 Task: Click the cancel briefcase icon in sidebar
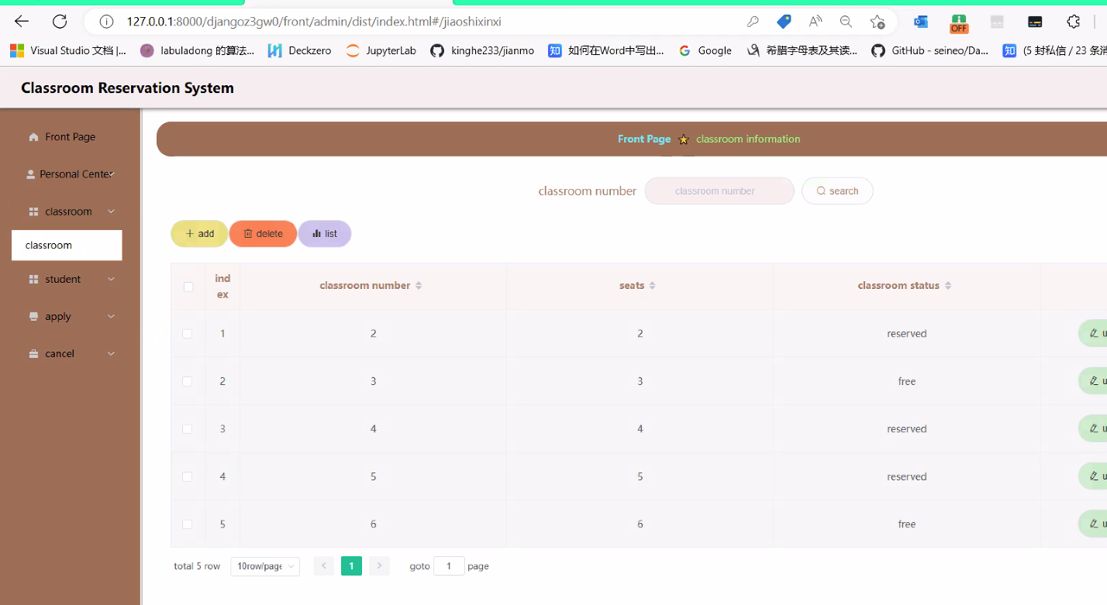click(33, 353)
